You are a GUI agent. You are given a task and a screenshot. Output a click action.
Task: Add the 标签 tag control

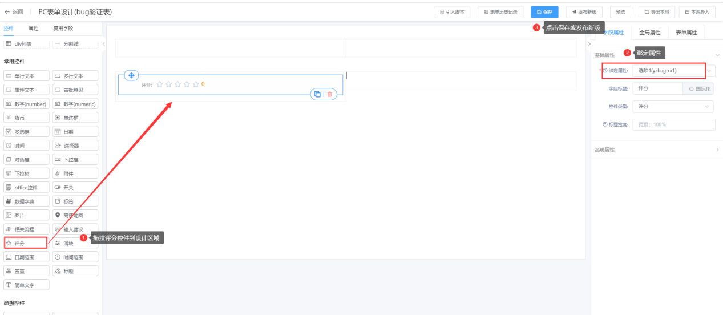pos(75,201)
